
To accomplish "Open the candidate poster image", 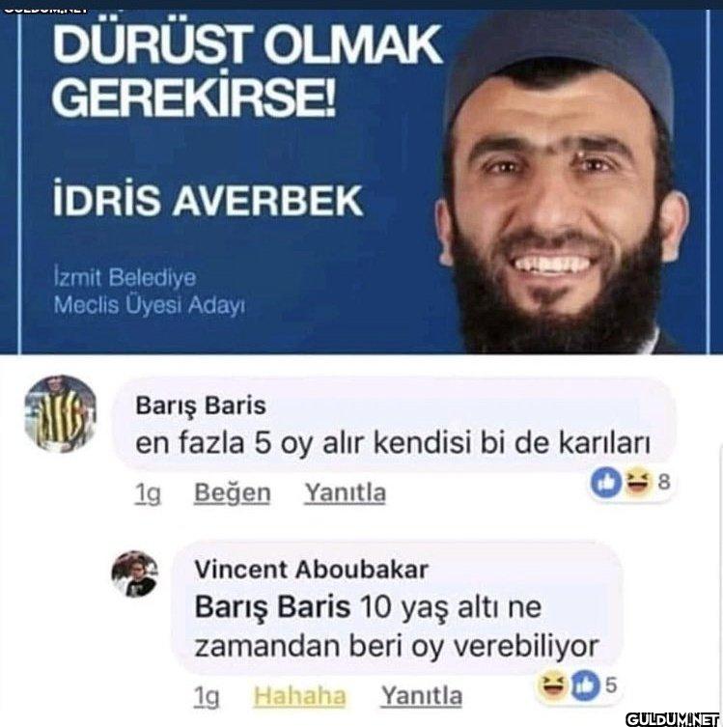I will (361, 181).
